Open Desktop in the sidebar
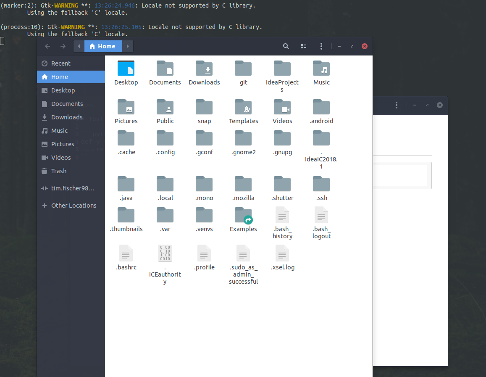Image resolution: width=486 pixels, height=377 pixels. (71, 90)
